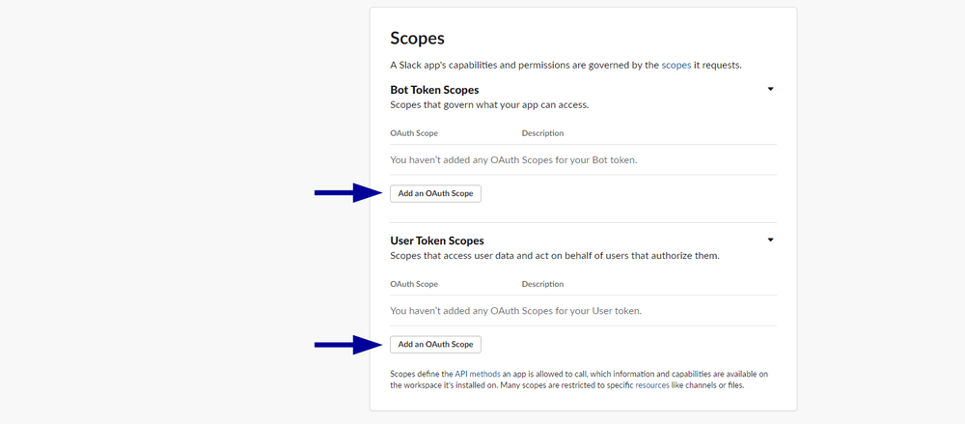The image size is (965, 424).
Task: Click the empty User token scopes message
Action: pos(515,311)
